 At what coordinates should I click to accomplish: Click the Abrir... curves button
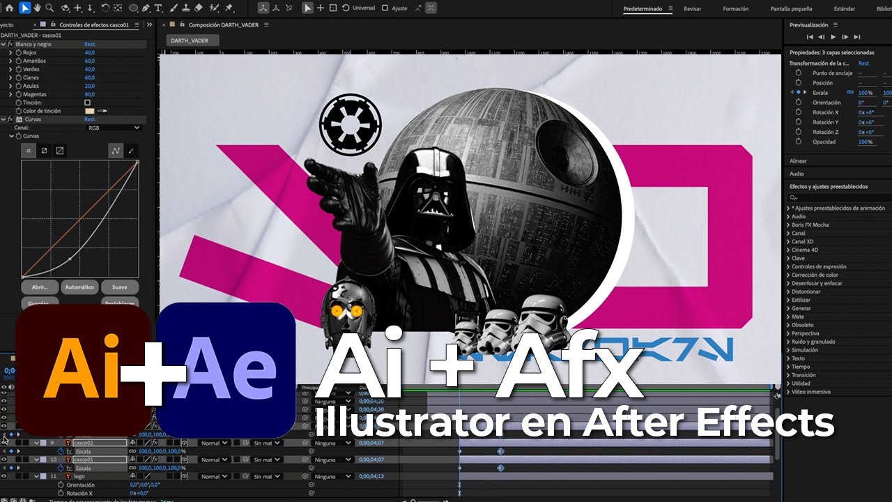click(x=40, y=287)
